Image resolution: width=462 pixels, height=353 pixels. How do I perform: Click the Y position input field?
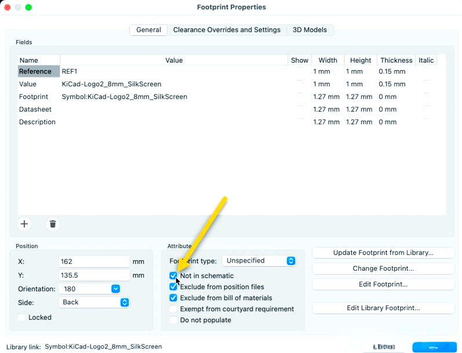(x=94, y=275)
